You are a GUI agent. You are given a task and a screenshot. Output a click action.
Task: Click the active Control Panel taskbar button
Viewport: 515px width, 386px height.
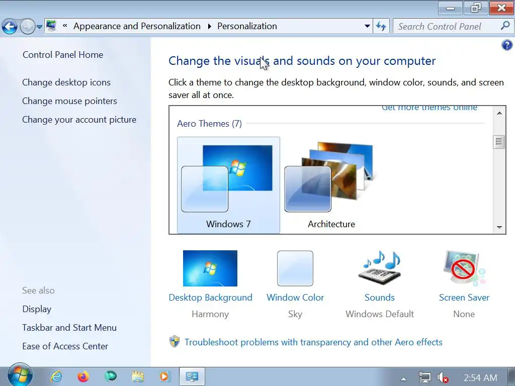192,376
